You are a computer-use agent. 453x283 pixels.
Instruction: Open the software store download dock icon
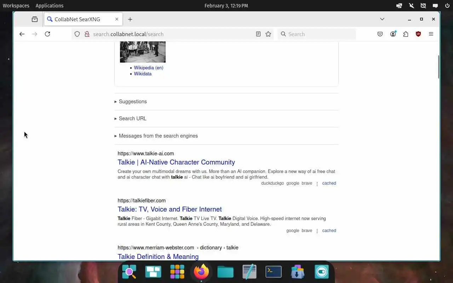pyautogui.click(x=298, y=272)
